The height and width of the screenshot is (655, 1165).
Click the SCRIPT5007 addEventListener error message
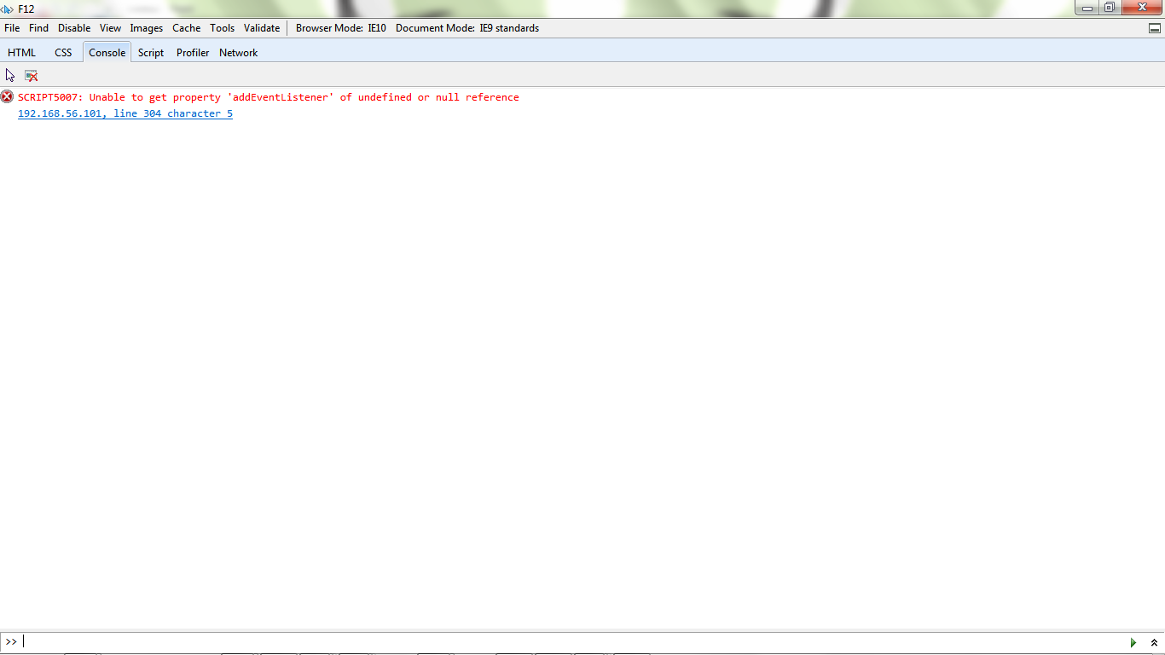(269, 97)
